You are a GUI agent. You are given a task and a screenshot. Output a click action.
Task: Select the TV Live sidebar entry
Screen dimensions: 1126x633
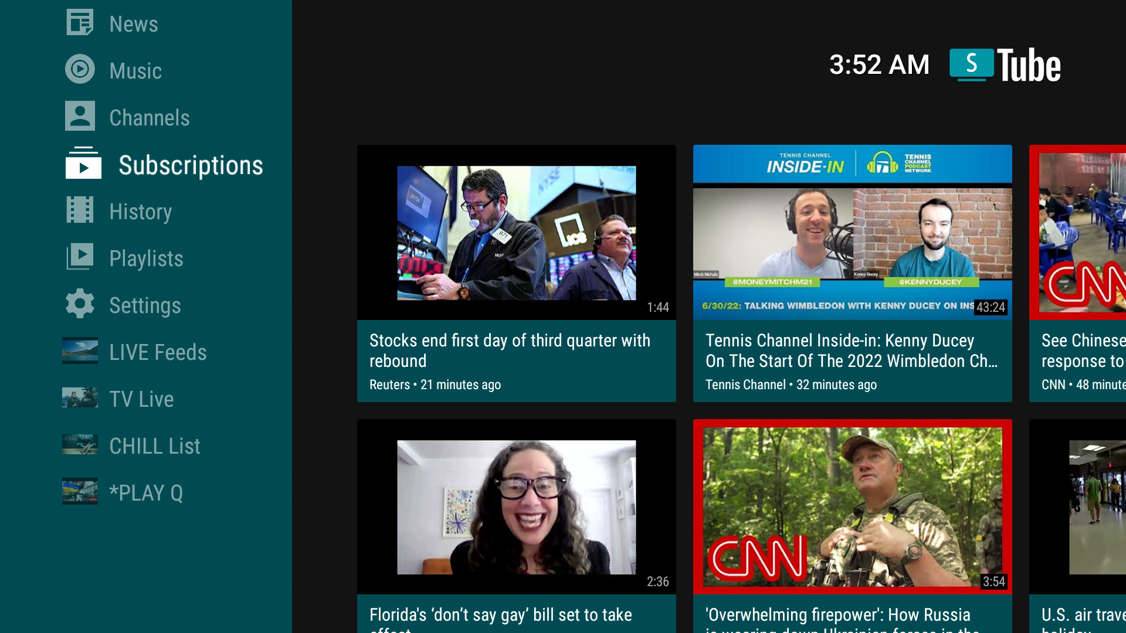coord(141,399)
